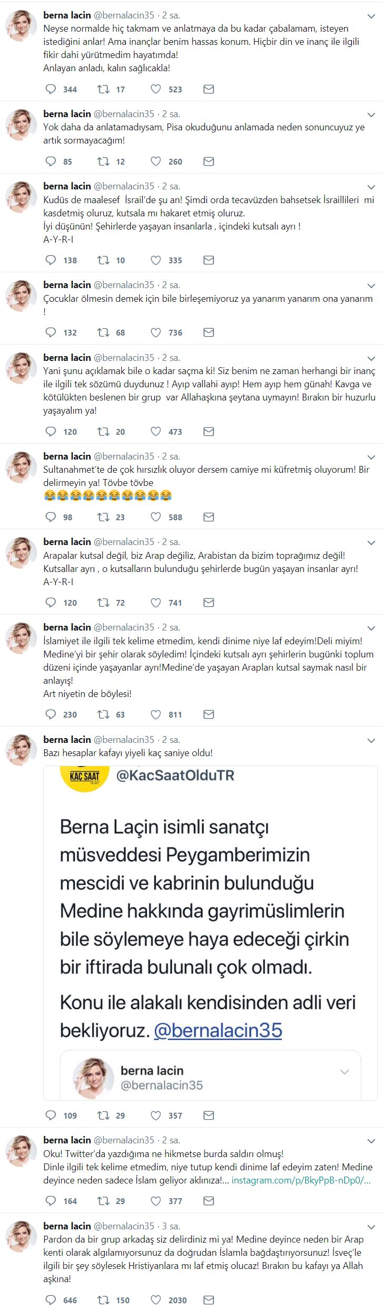Reply to the tweet with 344 replies

click(51, 89)
